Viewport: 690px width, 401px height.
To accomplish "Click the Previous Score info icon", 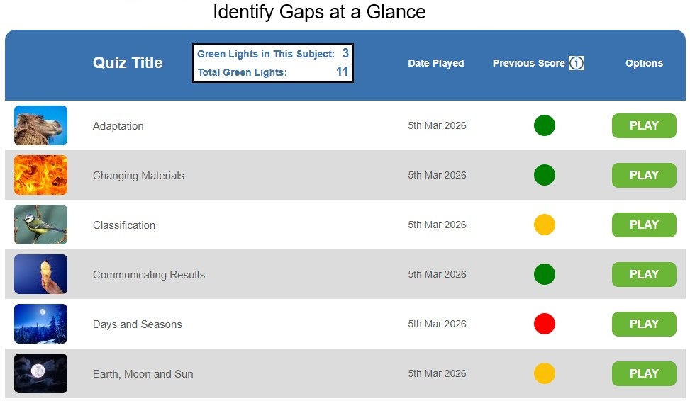I will pos(577,63).
